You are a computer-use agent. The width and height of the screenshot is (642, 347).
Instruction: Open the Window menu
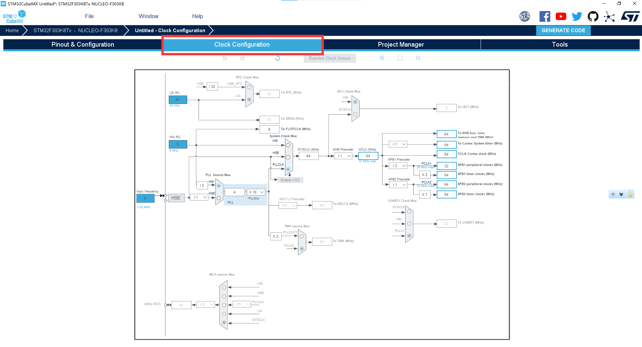(x=148, y=16)
